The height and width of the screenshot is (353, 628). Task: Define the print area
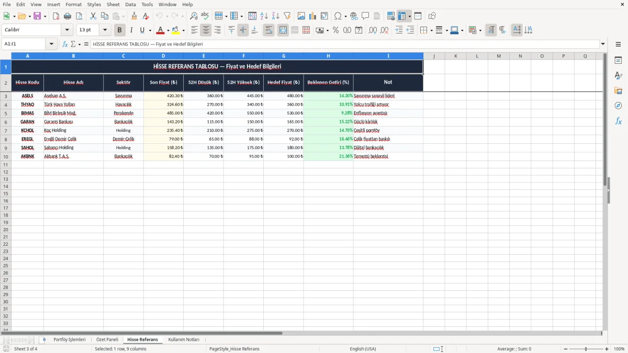[391, 16]
